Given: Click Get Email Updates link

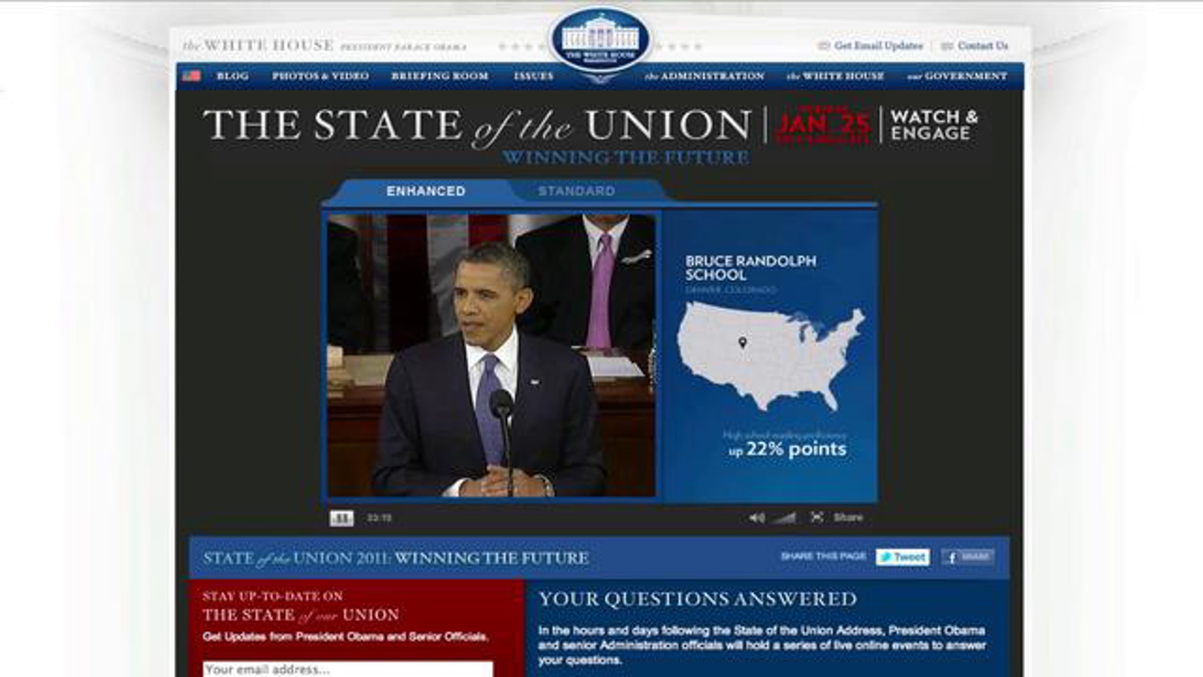Looking at the screenshot, I should [878, 46].
